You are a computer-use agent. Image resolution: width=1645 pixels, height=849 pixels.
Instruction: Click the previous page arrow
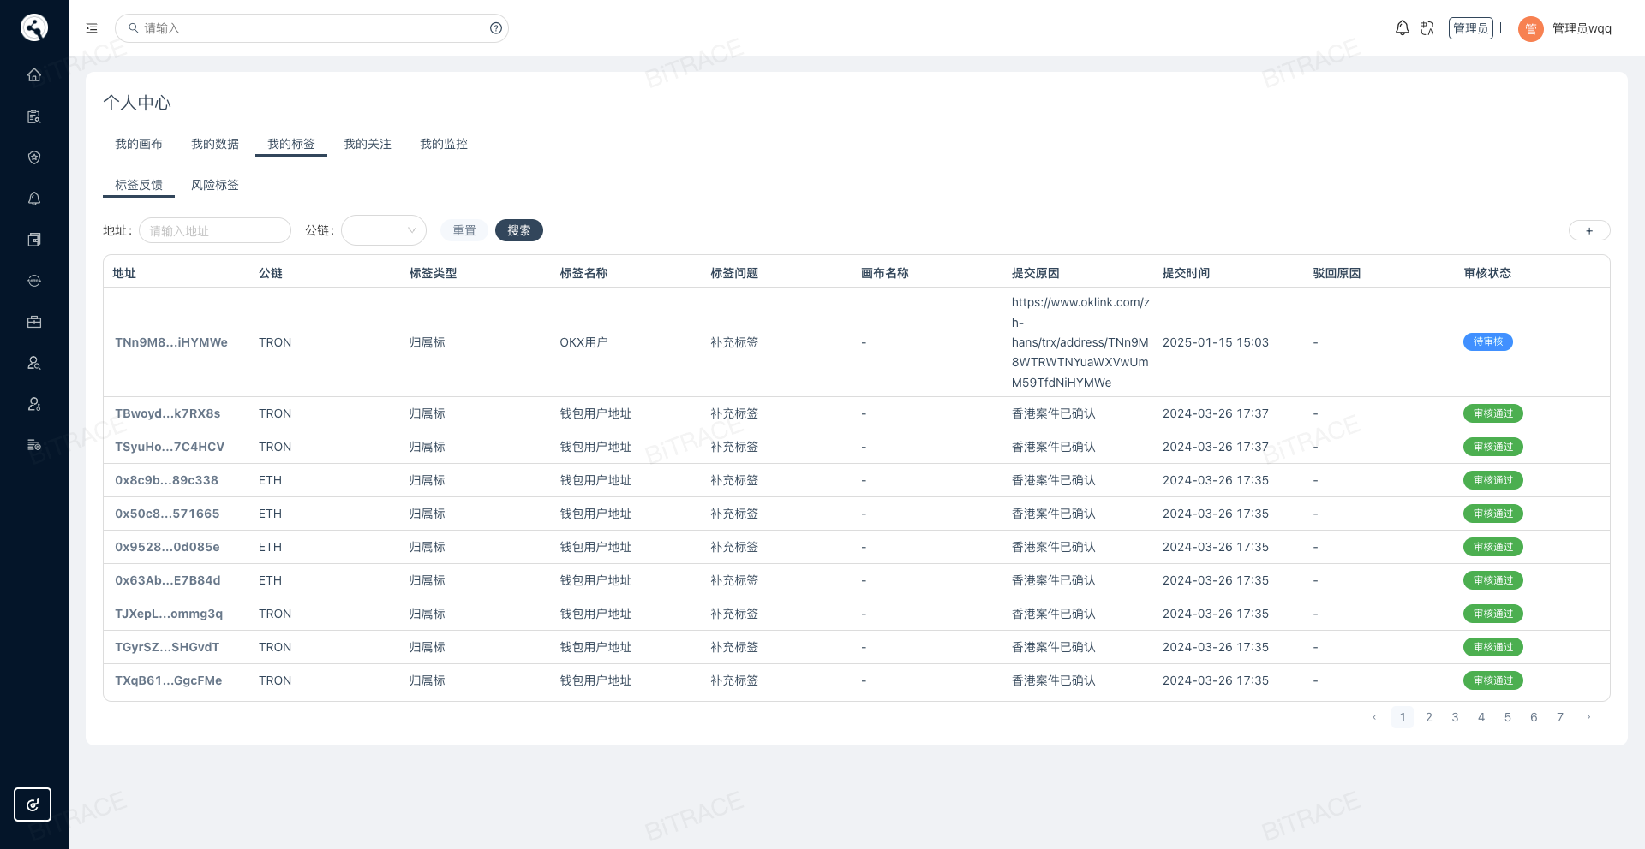[1374, 717]
